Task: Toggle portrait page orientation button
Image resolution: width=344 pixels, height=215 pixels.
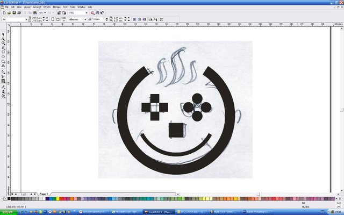Action: click(x=53, y=19)
